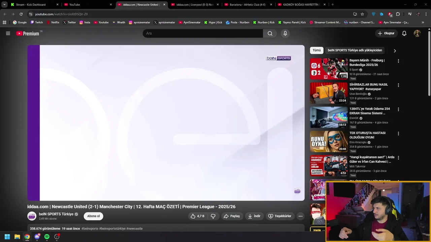Click the Paylaş share button
Viewport: 431px width, 242px height.
232,216
